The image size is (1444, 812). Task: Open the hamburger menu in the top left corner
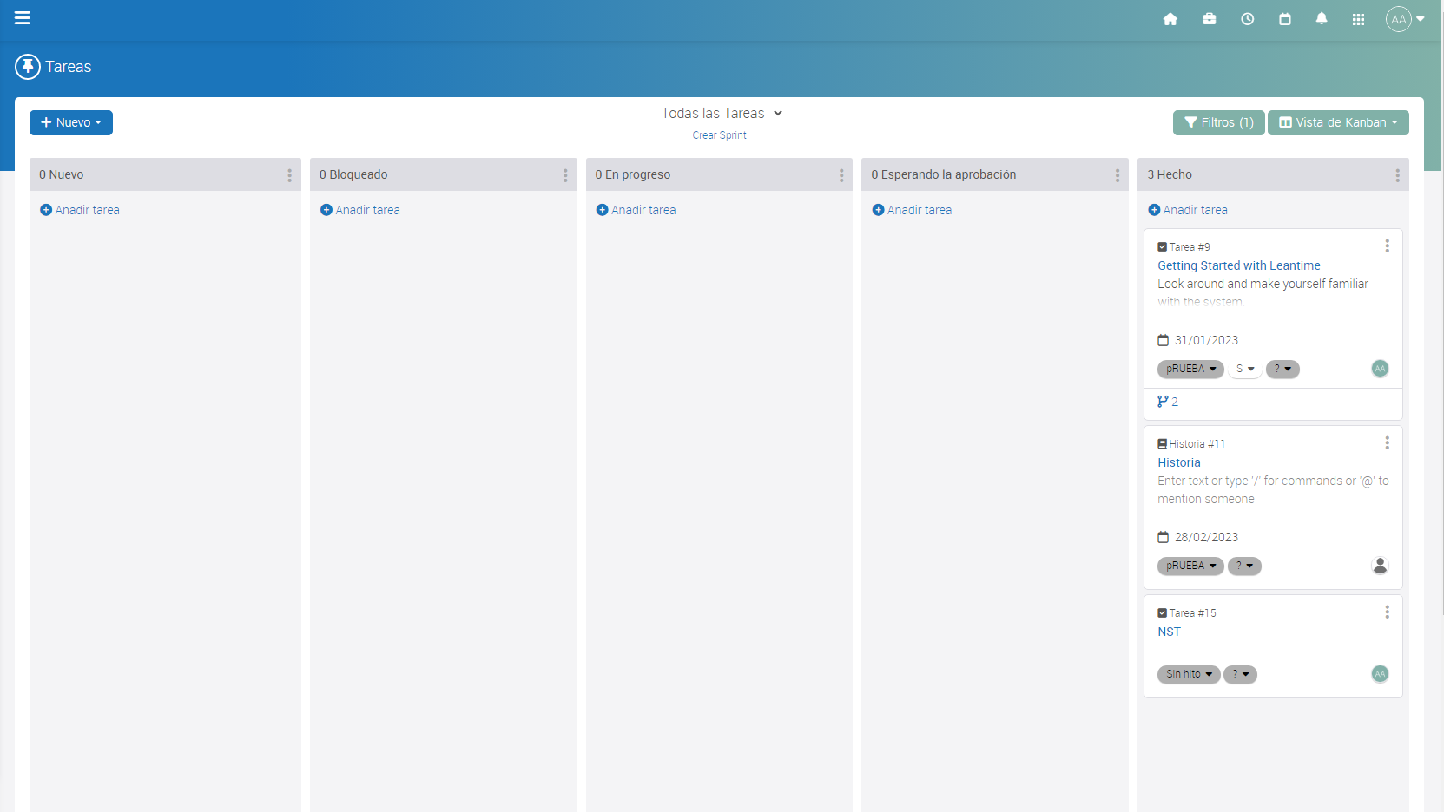22,17
